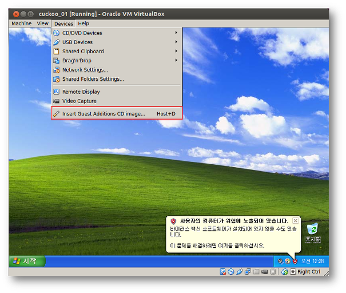Click the network status bar icon
Viewport: 346px width, 293px height.
pyautogui.click(x=248, y=271)
